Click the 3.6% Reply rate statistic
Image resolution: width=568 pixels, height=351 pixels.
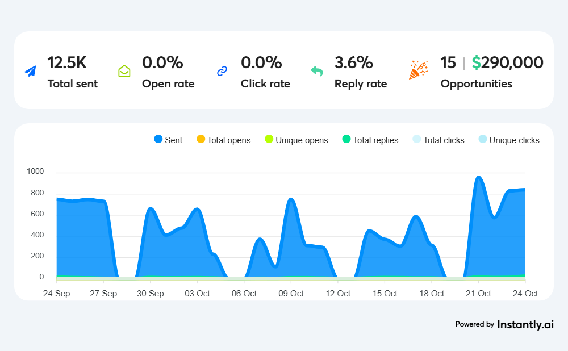coord(354,62)
